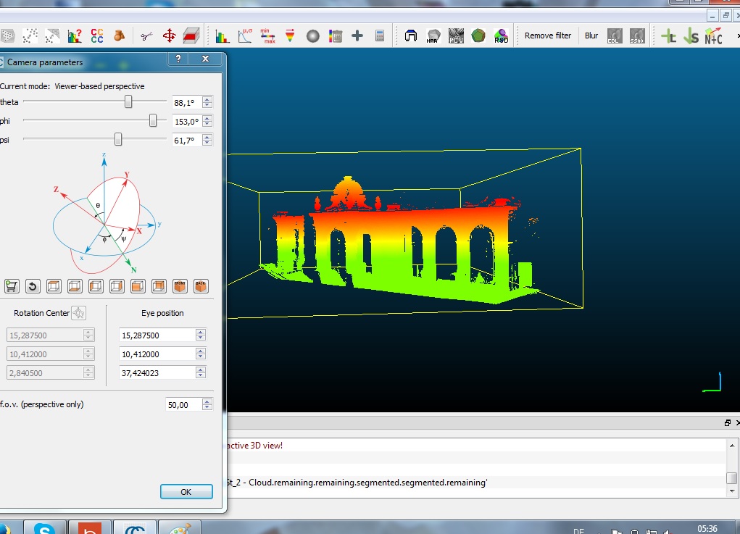The height and width of the screenshot is (534, 740).
Task: Enable the SSAO shader icon
Action: [637, 36]
